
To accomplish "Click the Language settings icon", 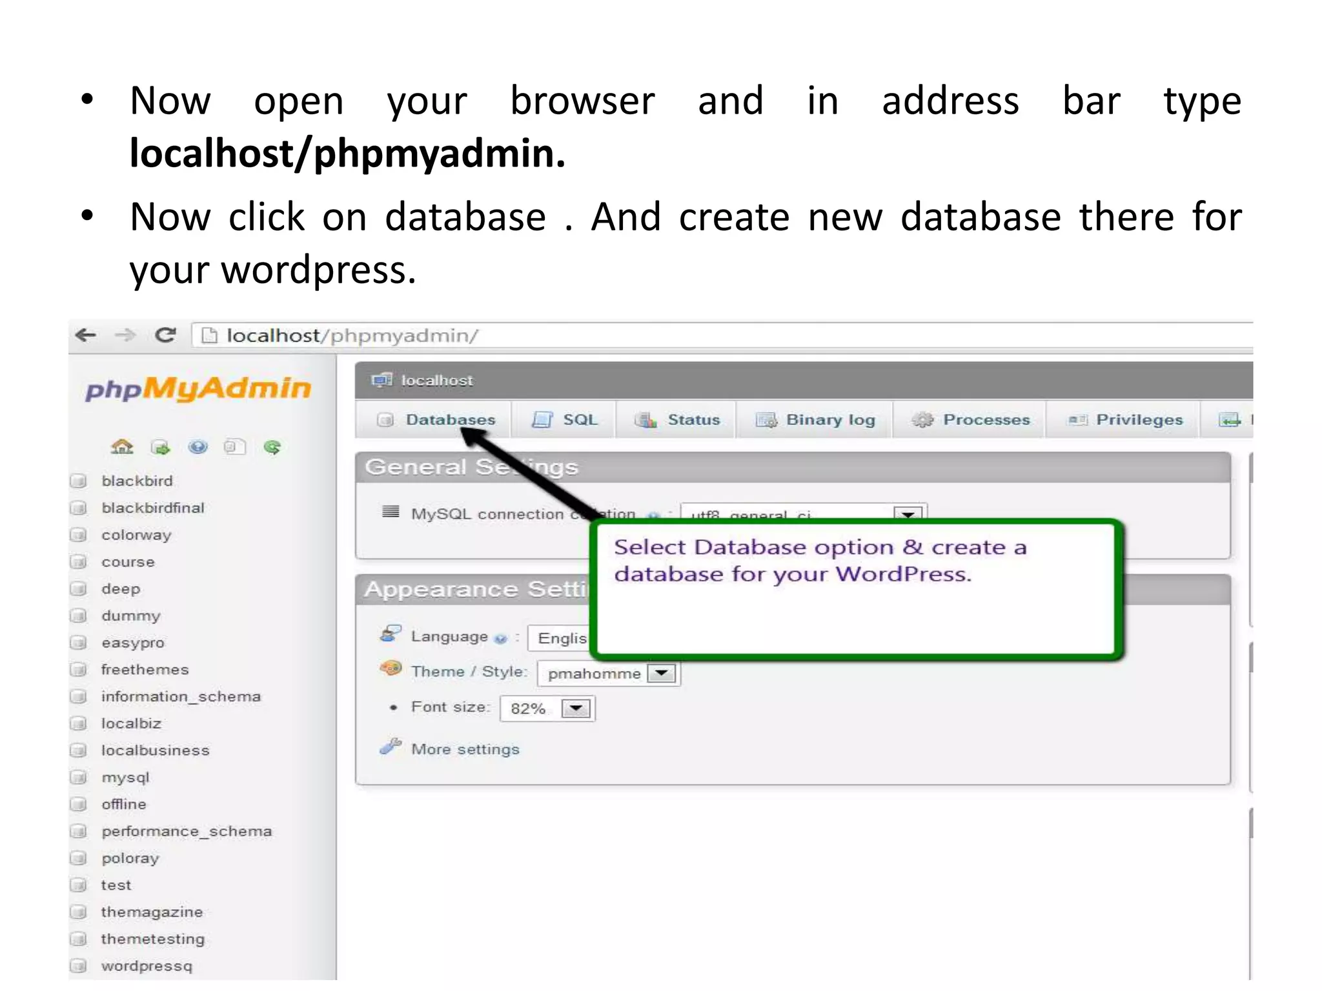I will 391,634.
